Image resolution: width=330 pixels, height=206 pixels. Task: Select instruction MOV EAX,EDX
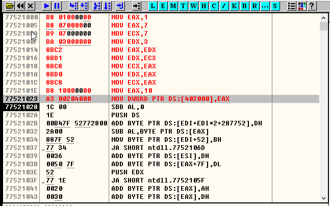[x=134, y=50]
